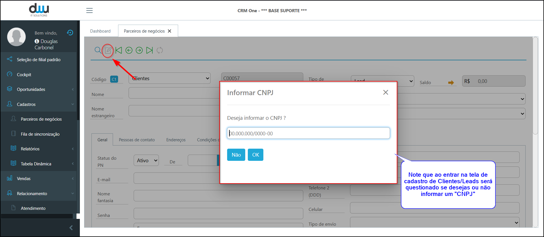Click the share icon beside Seleção de filial
Screen dimensions: 544x237
click(10, 59)
